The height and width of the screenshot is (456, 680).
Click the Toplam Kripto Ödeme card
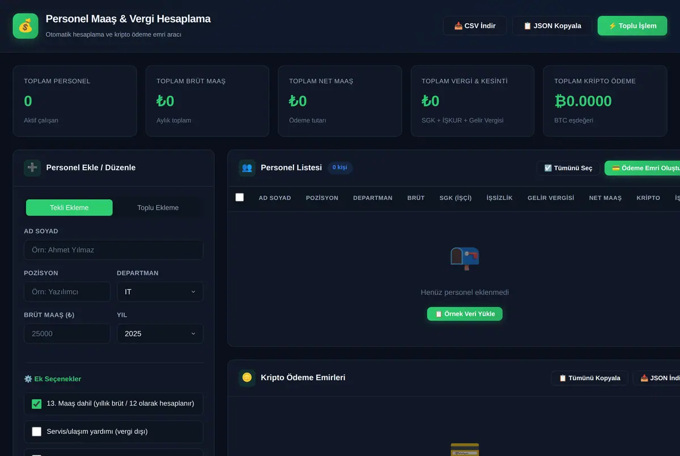(x=605, y=101)
